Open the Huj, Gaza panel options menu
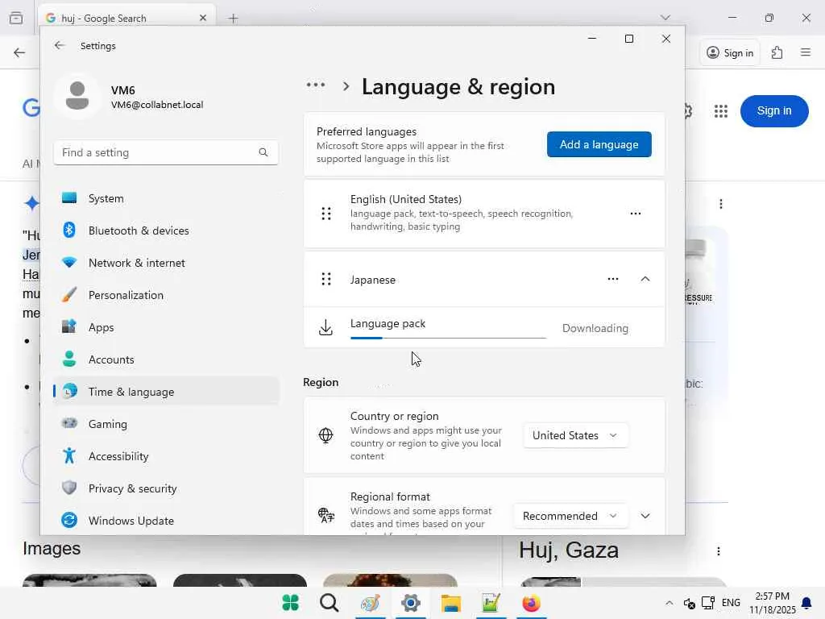Image resolution: width=825 pixels, height=619 pixels. [x=718, y=551]
